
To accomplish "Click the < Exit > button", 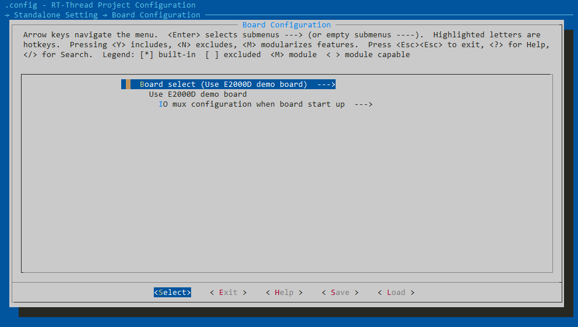I will click(228, 293).
